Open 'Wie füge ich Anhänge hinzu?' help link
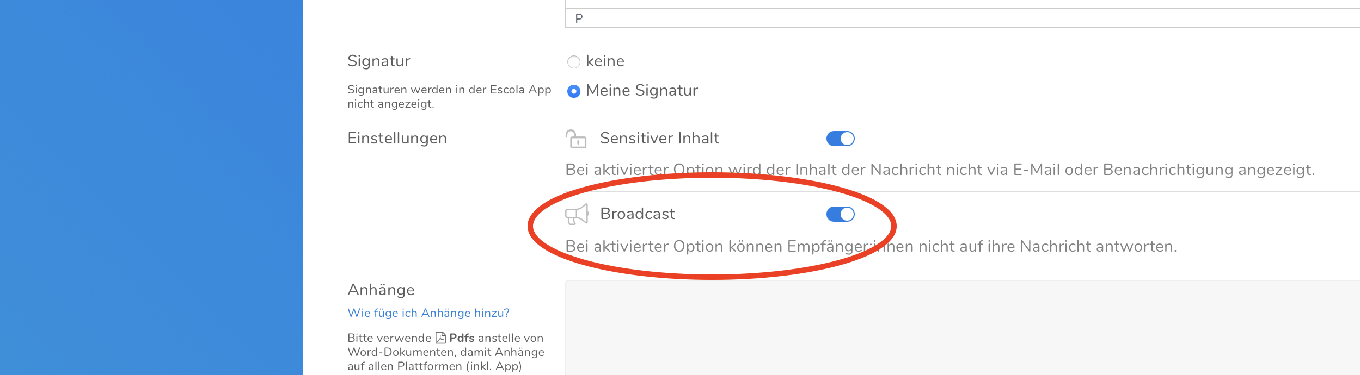Viewport: 1360px width, 375px height. tap(428, 313)
